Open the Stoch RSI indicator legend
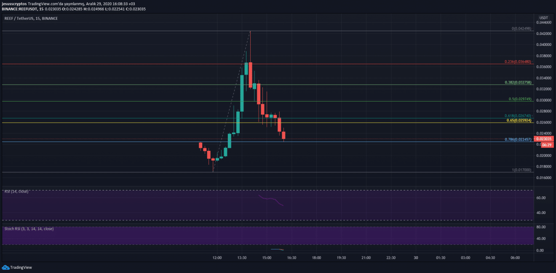The height and width of the screenshot is (273, 556). pyautogui.click(x=29, y=229)
